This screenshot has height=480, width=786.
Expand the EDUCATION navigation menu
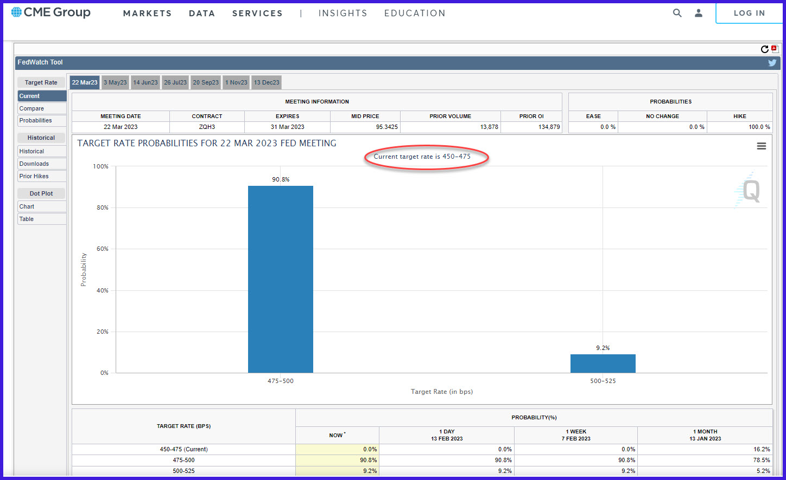[x=415, y=14]
